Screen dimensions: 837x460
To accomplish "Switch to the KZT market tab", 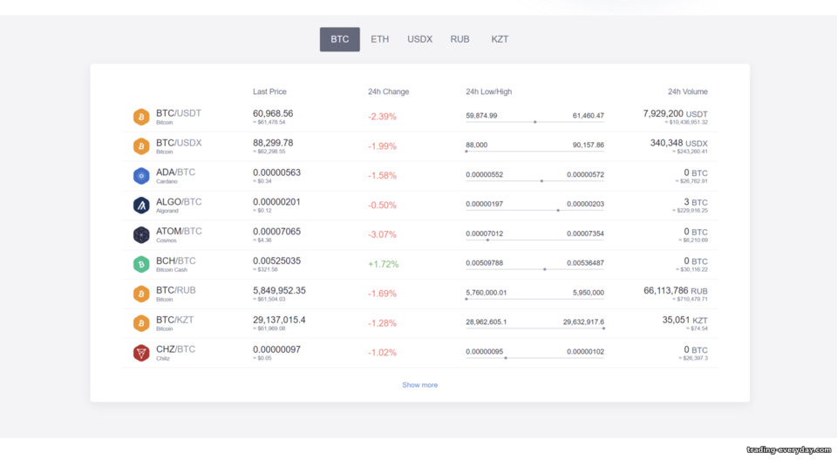I will point(500,39).
